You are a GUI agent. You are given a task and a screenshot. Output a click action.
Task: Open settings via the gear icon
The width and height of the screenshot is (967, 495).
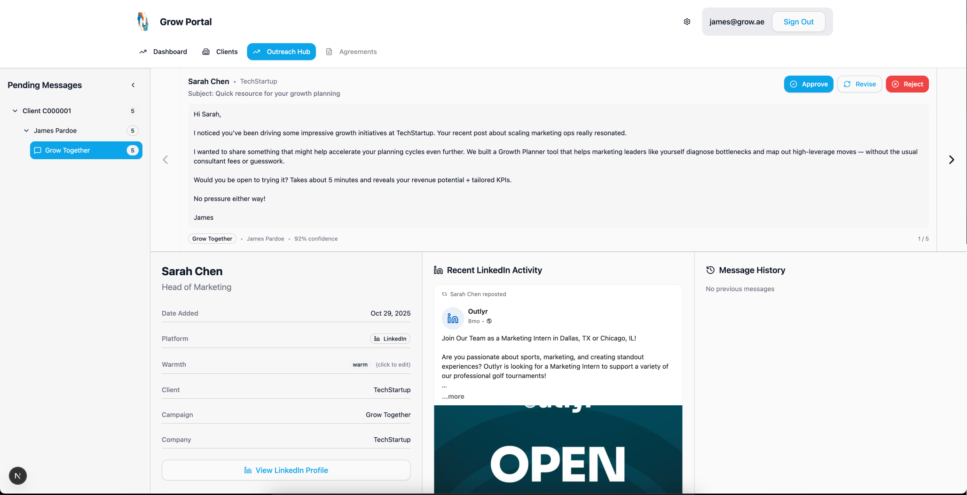tap(687, 22)
